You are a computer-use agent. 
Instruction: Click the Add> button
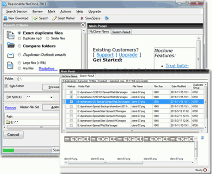point(51,107)
